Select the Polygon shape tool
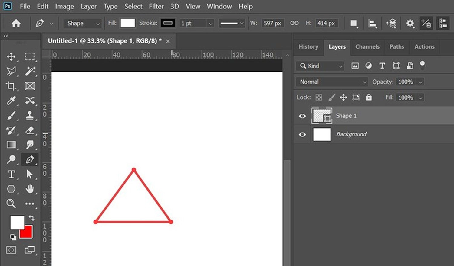This screenshot has width=454, height=266. (x=11, y=189)
